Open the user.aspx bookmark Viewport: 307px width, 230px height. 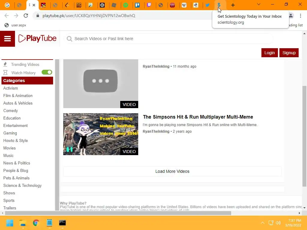point(15,25)
